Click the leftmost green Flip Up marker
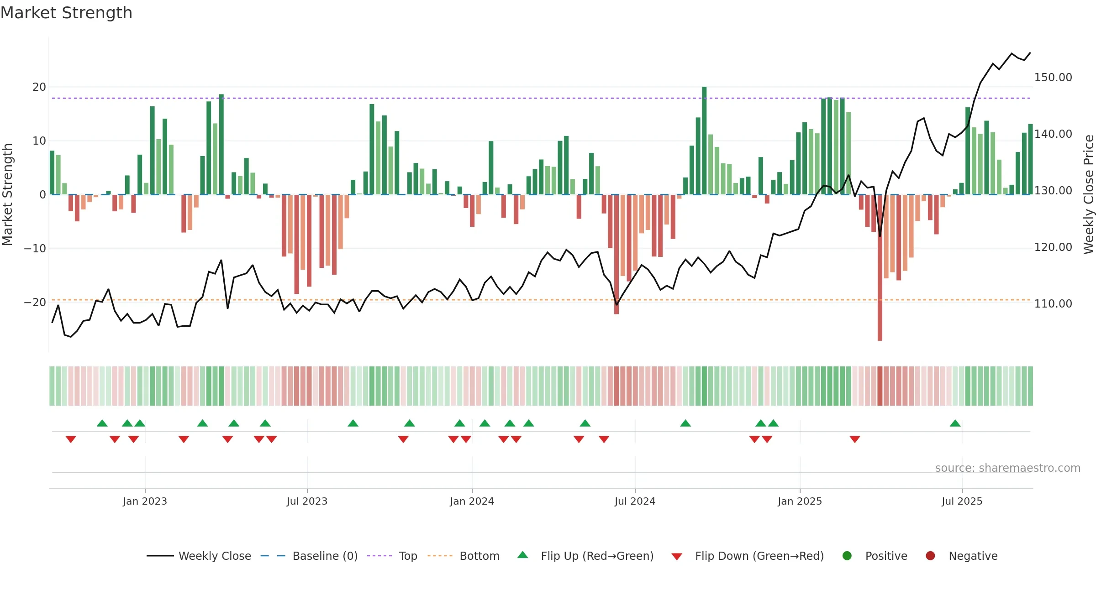Screen dimensions: 1096x616 tap(102, 423)
